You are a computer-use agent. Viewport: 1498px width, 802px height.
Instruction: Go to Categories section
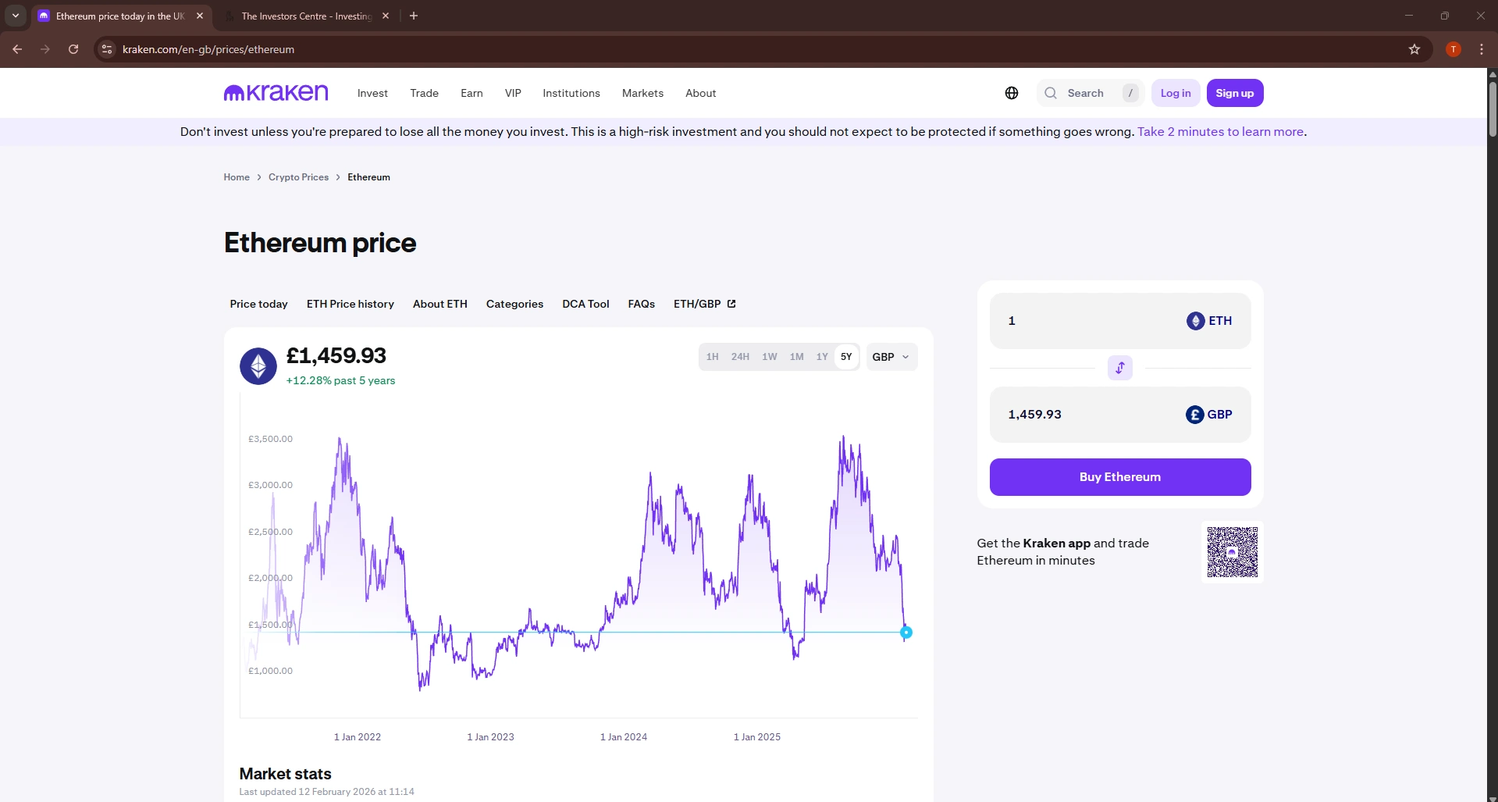tap(514, 304)
